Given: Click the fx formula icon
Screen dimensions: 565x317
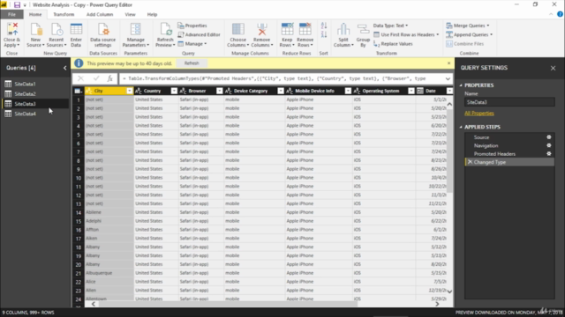Looking at the screenshot, I should 109,78.
